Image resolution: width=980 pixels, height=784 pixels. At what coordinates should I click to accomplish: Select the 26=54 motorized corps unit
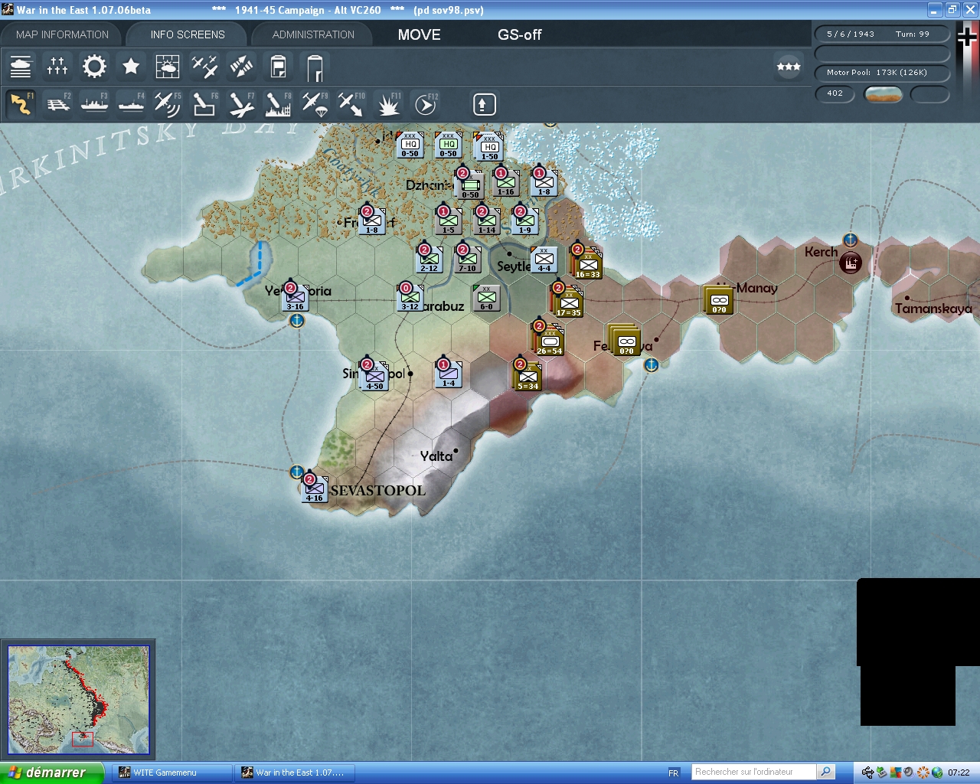[x=549, y=340]
